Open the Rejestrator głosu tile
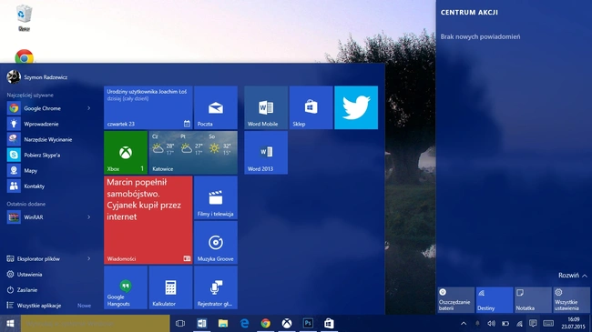 216,287
